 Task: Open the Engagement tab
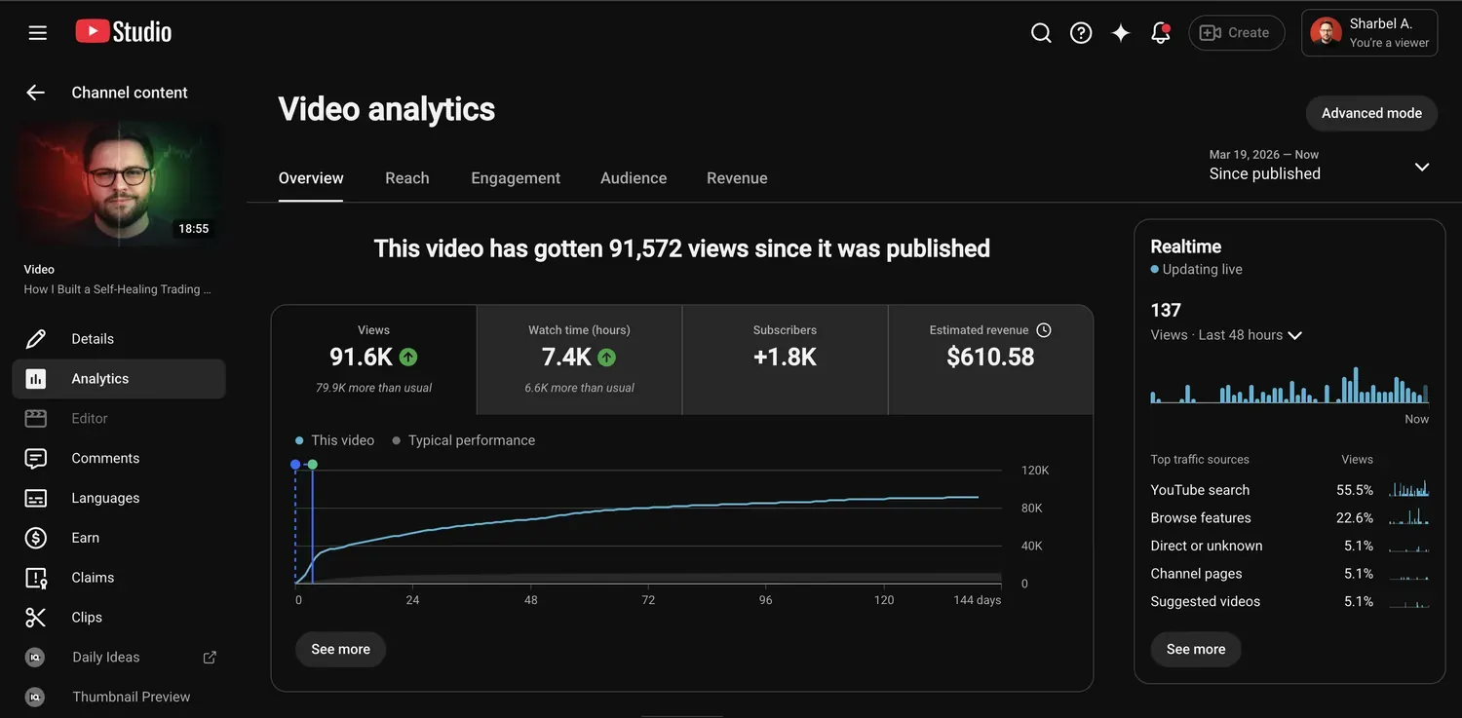(x=516, y=178)
